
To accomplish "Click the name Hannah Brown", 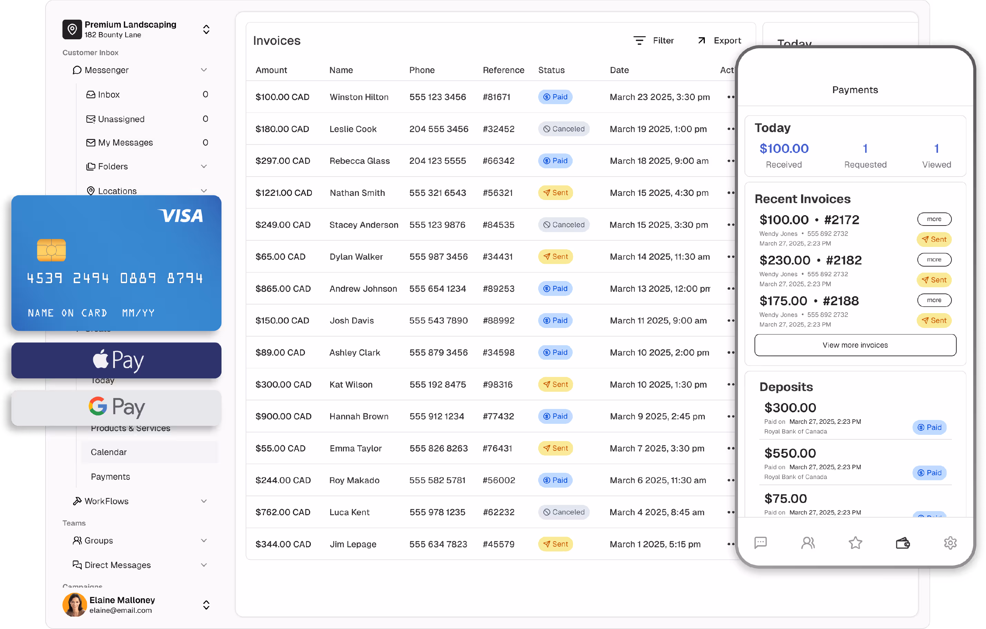I will (x=359, y=416).
